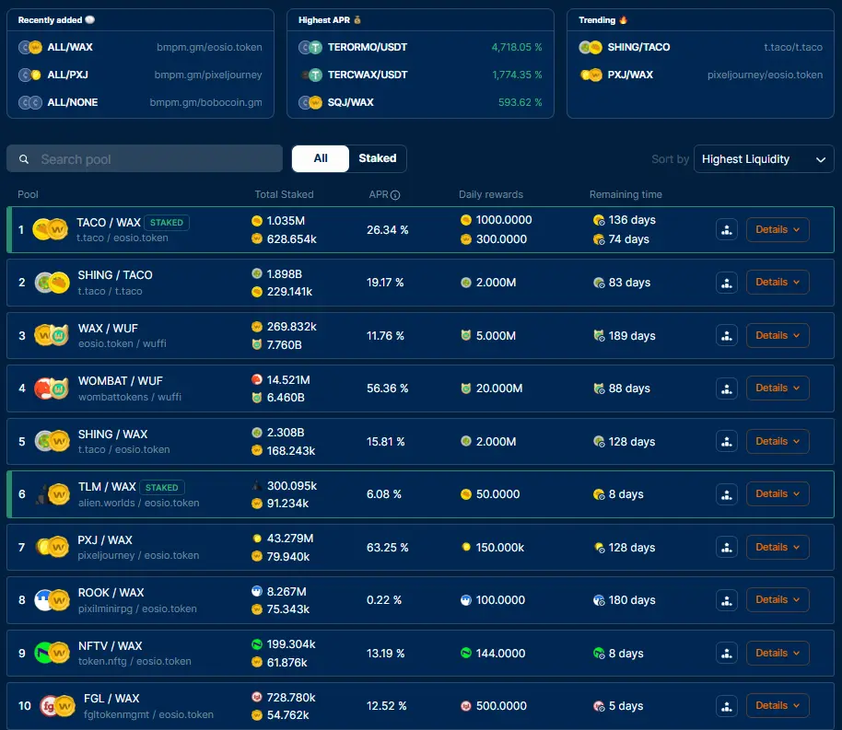
Task: Click the 63.25 % APR value
Action: (388, 547)
